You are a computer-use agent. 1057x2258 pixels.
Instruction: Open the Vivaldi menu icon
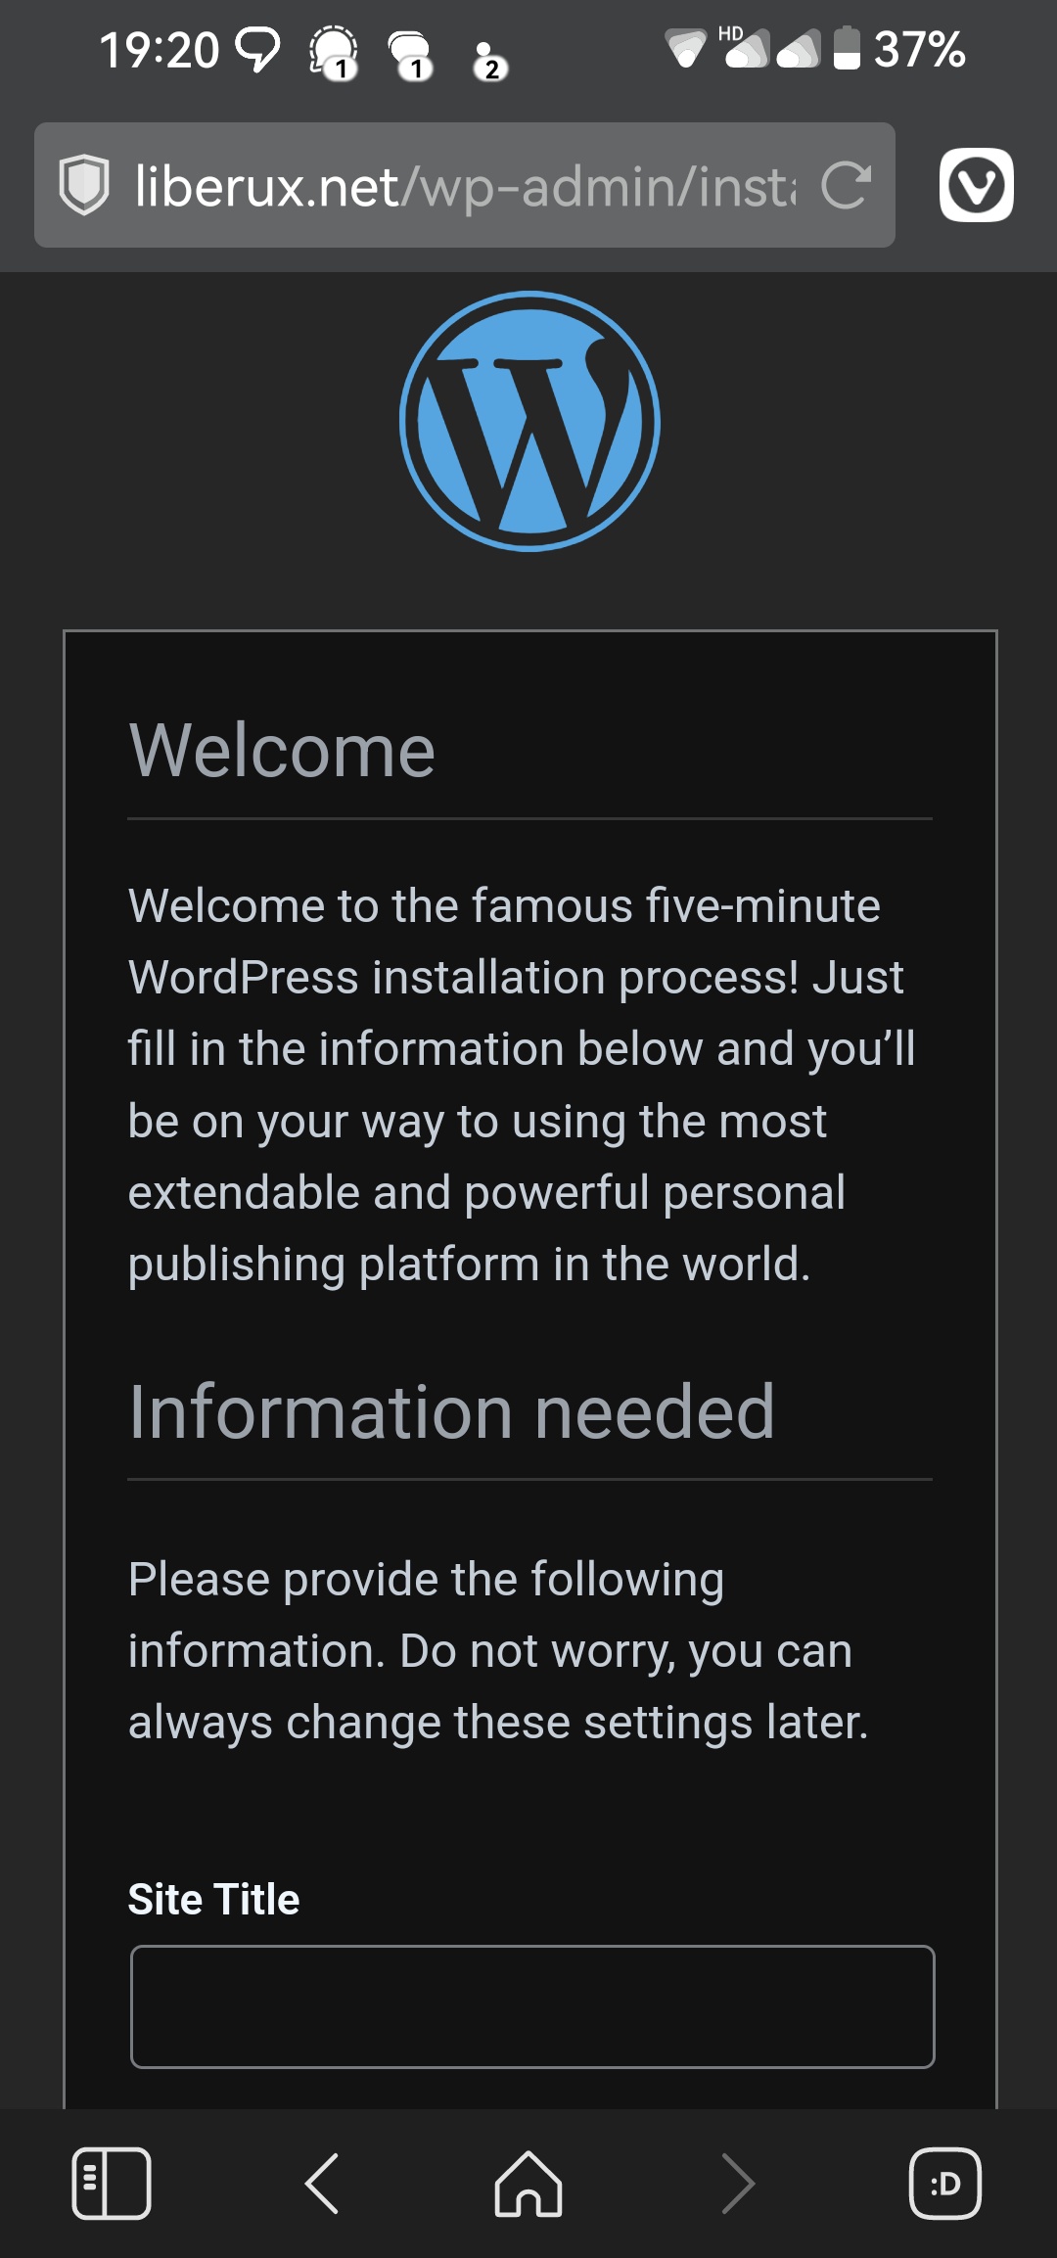(976, 185)
